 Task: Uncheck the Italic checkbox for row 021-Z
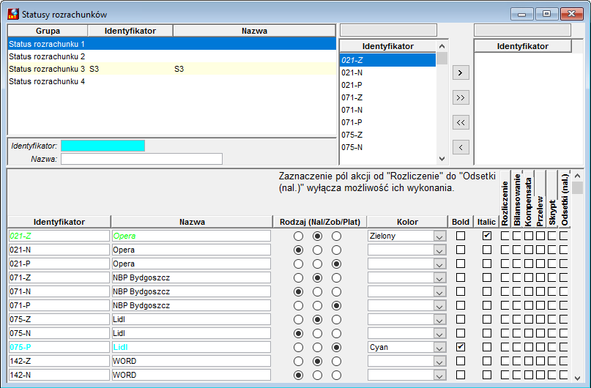(x=487, y=236)
